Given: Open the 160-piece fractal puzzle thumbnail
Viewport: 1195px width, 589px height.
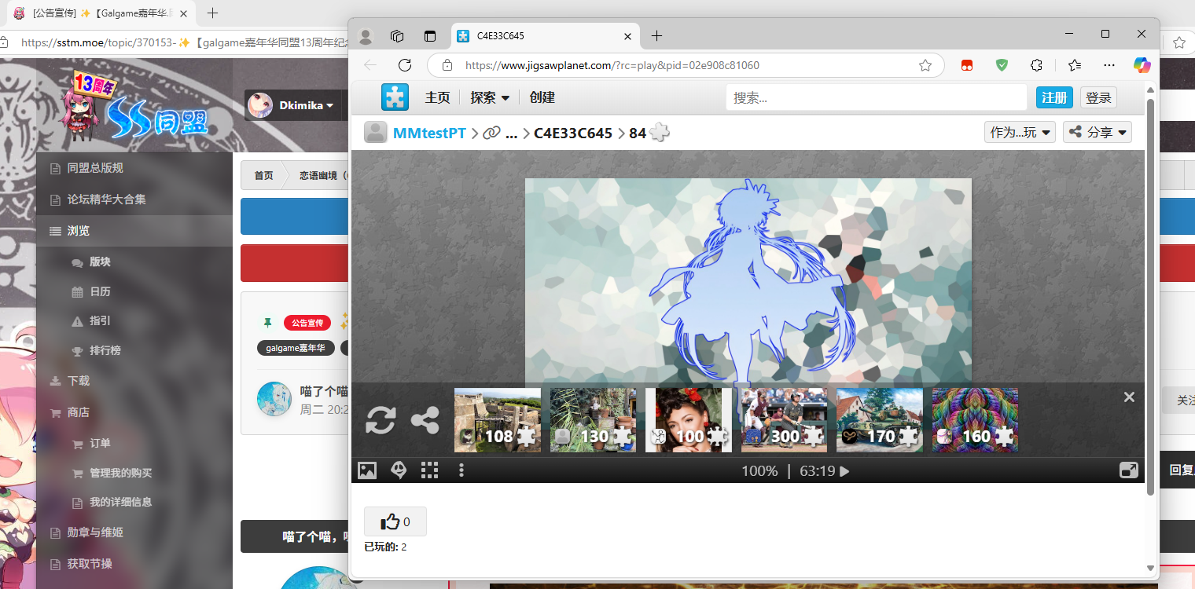Looking at the screenshot, I should coord(975,420).
